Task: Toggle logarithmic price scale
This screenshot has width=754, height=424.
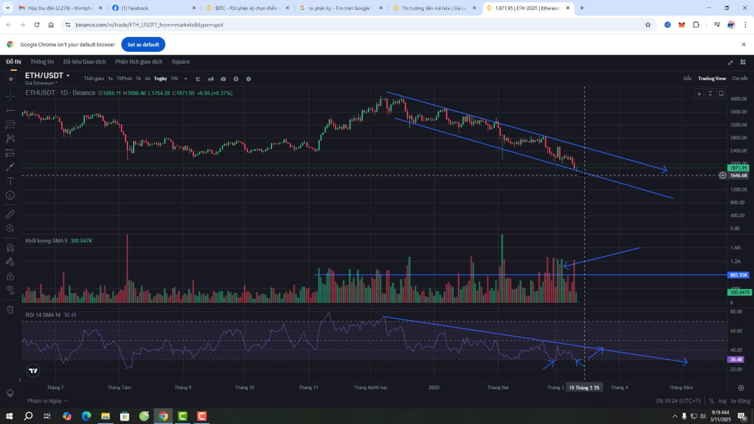Action: 723,400
